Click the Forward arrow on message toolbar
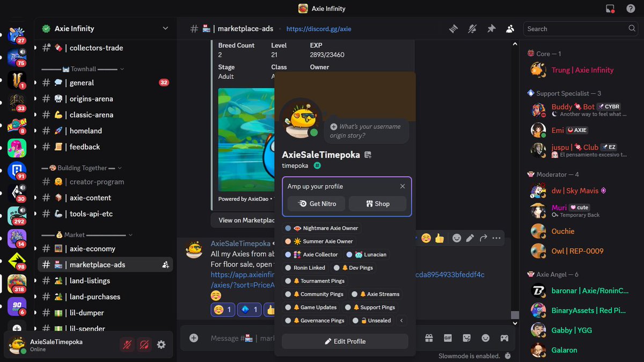644x362 pixels. coord(483,238)
